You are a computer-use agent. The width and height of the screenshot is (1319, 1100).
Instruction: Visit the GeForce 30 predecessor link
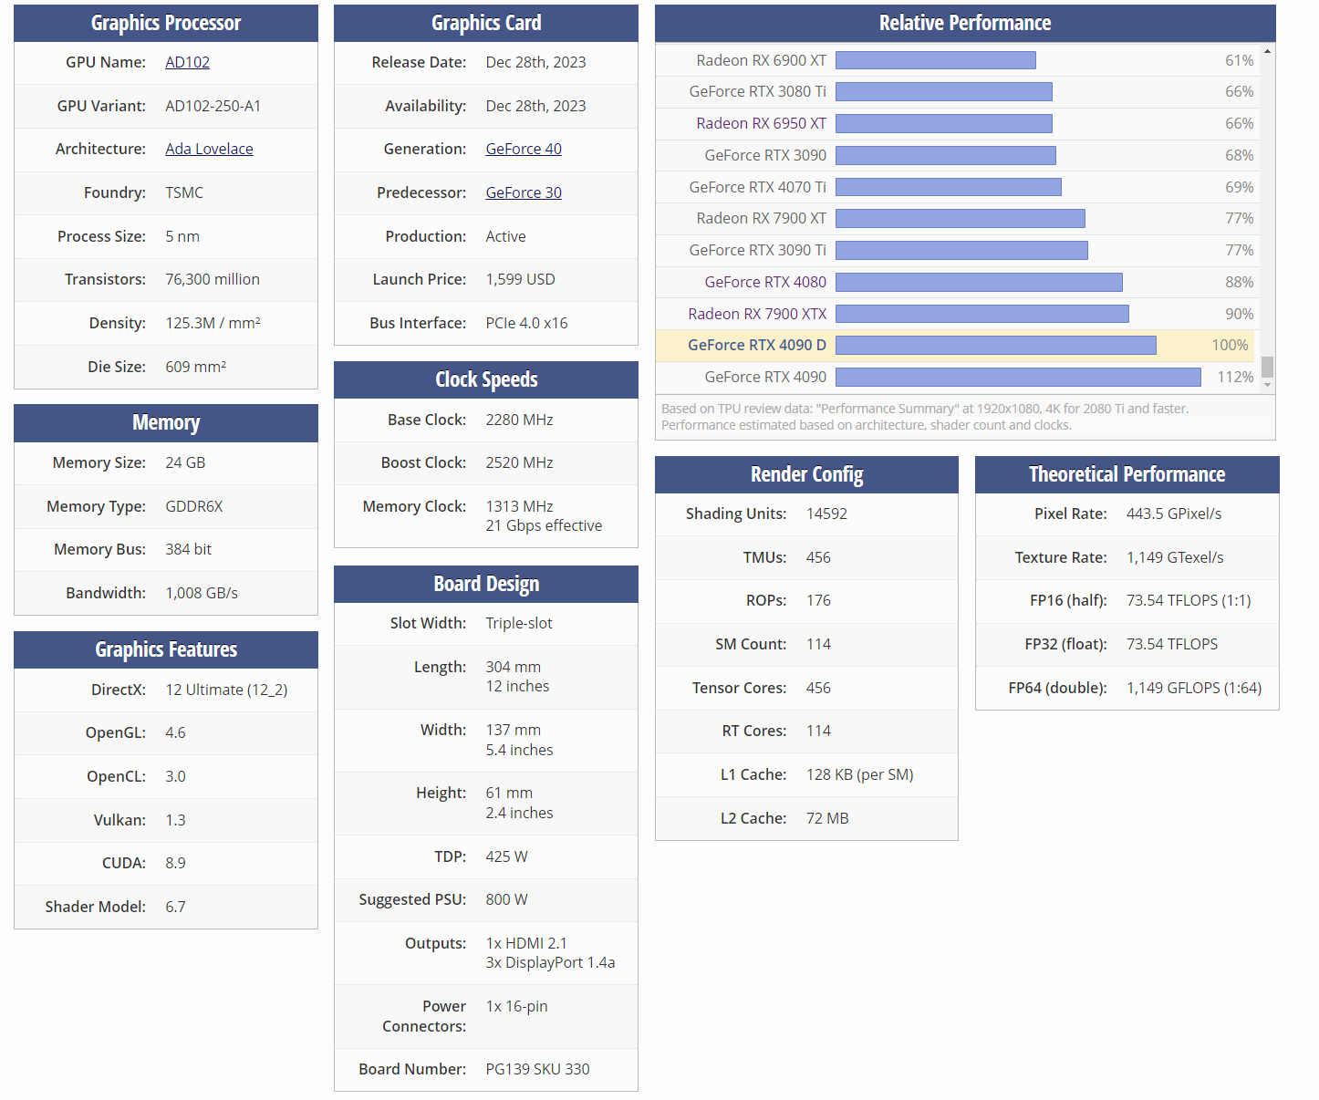coord(524,192)
